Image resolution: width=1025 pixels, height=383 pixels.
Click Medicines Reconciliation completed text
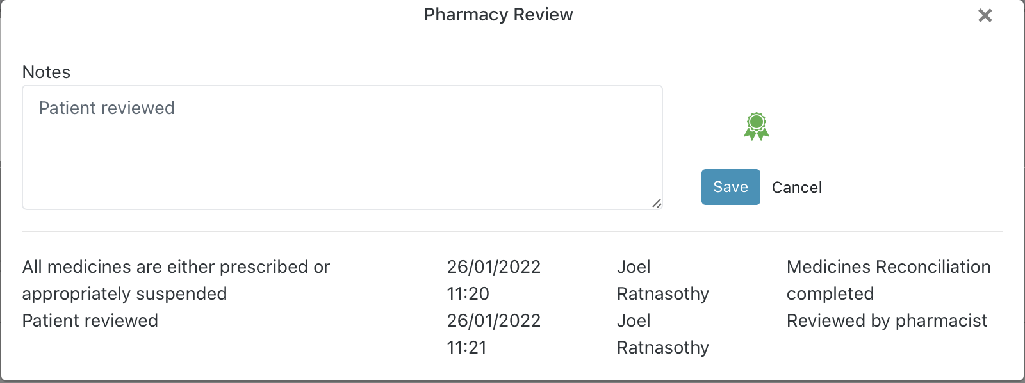(x=888, y=280)
